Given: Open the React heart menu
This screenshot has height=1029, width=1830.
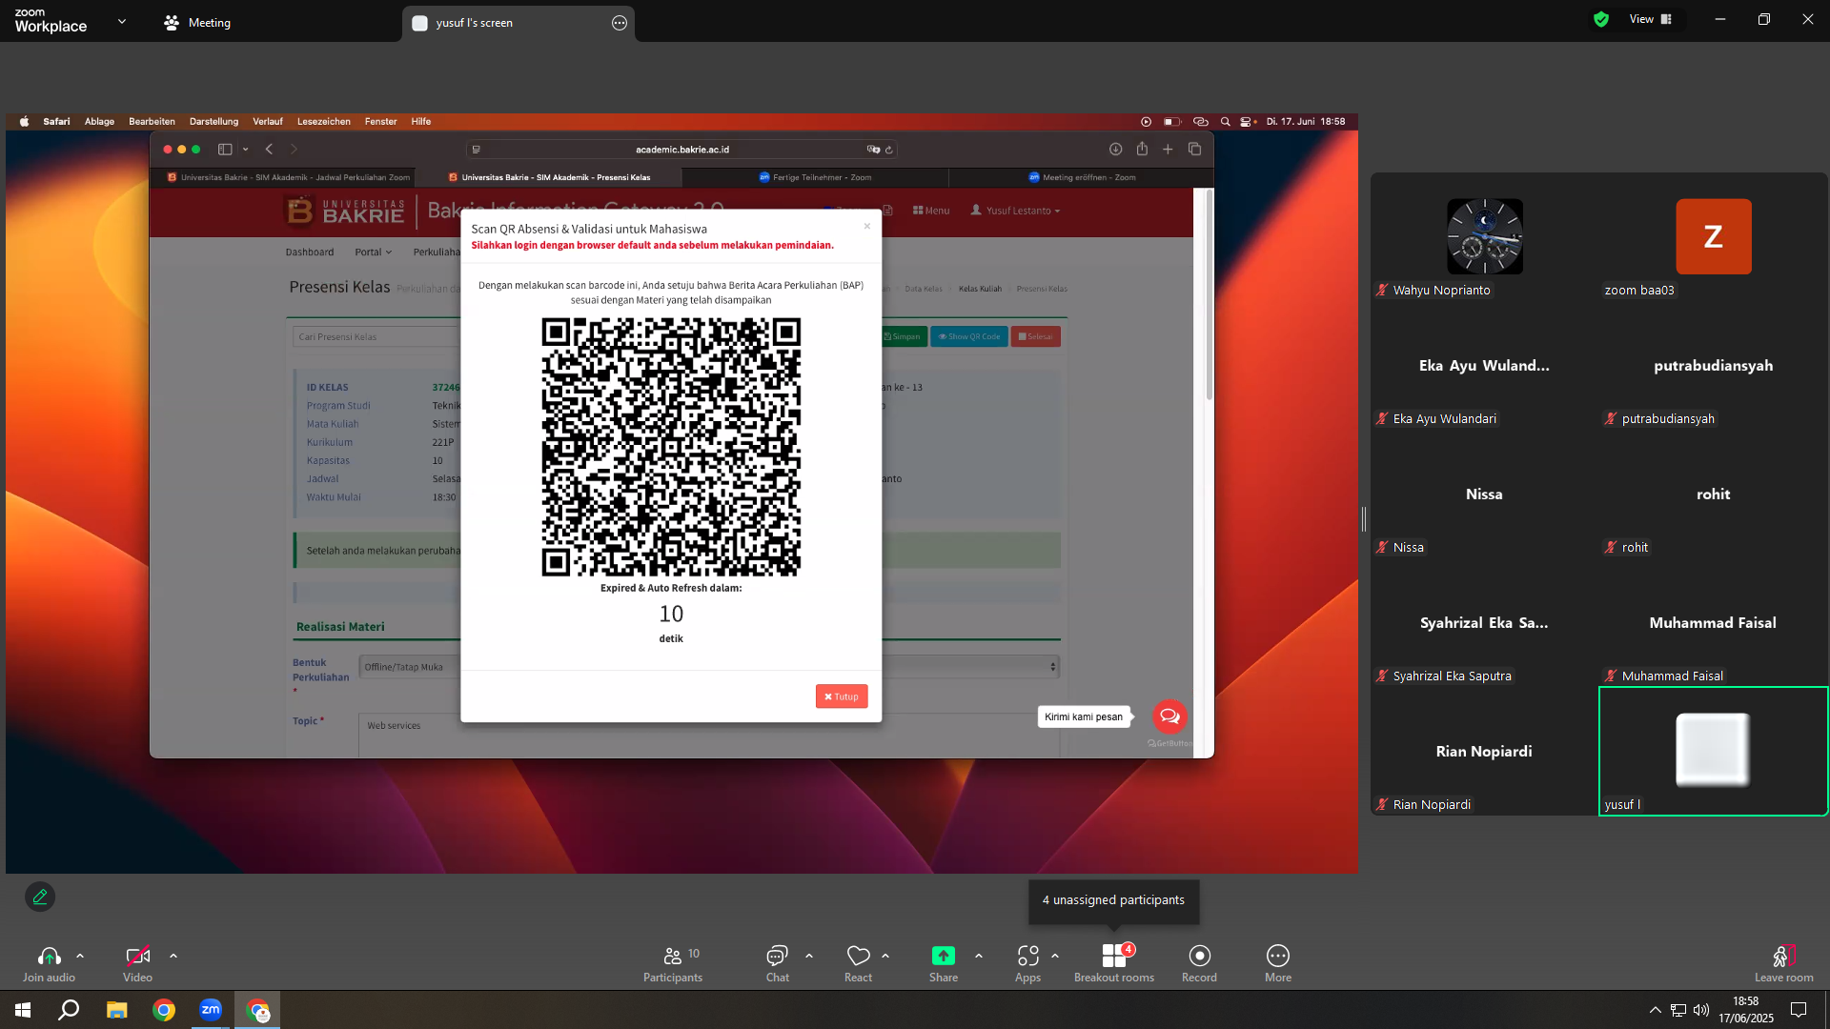Looking at the screenshot, I should click(858, 956).
